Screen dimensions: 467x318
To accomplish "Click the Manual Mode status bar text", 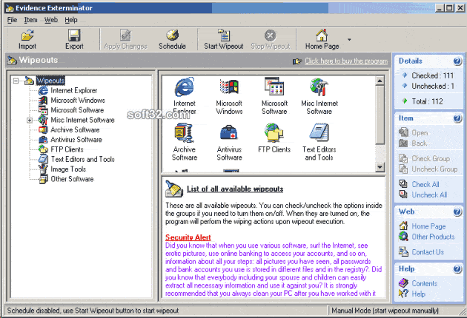I will [x=385, y=311].
